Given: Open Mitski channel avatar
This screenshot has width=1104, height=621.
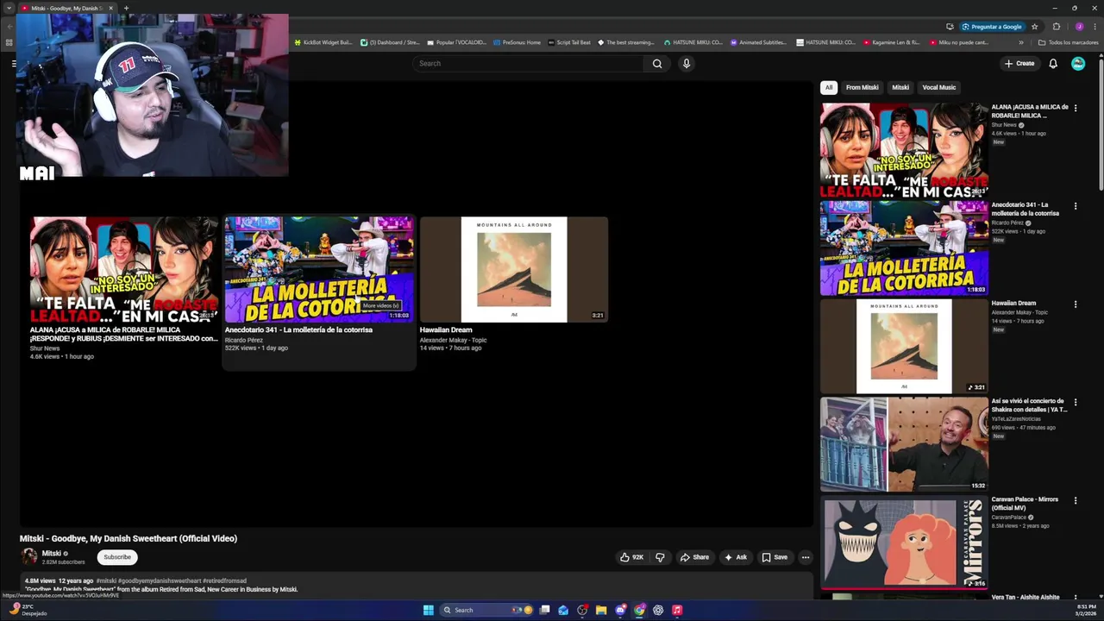Looking at the screenshot, I should pyautogui.click(x=29, y=557).
